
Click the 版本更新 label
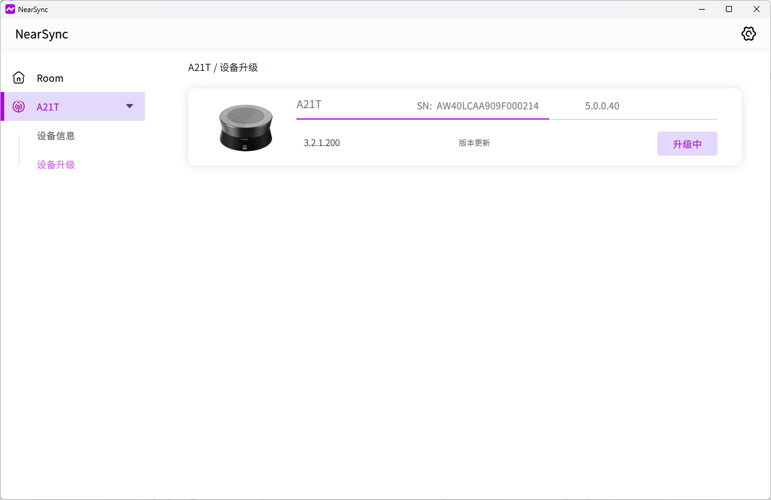pyautogui.click(x=475, y=143)
